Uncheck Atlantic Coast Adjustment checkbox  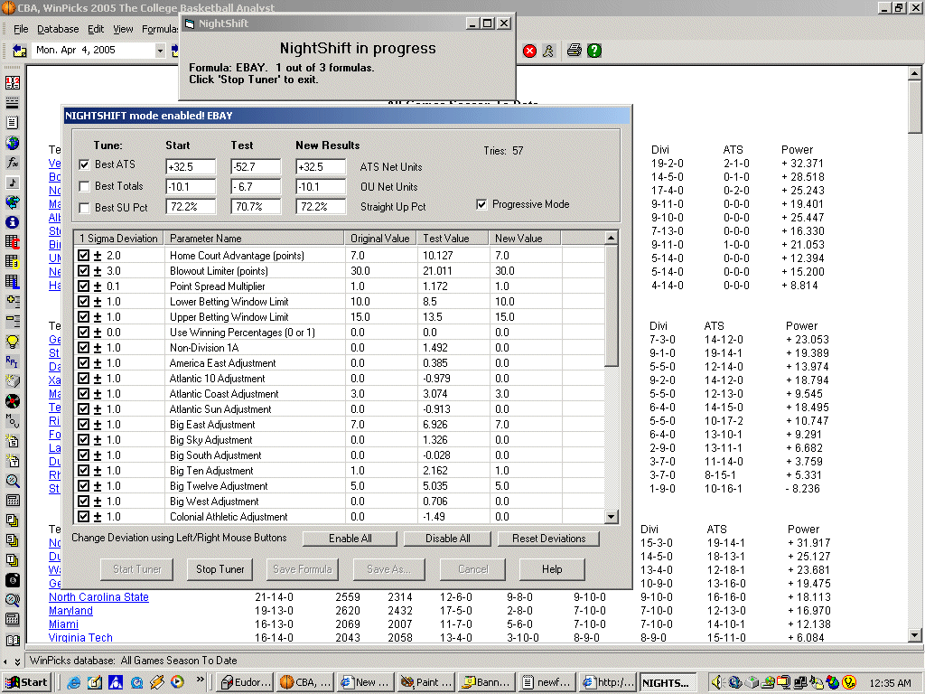coord(83,394)
